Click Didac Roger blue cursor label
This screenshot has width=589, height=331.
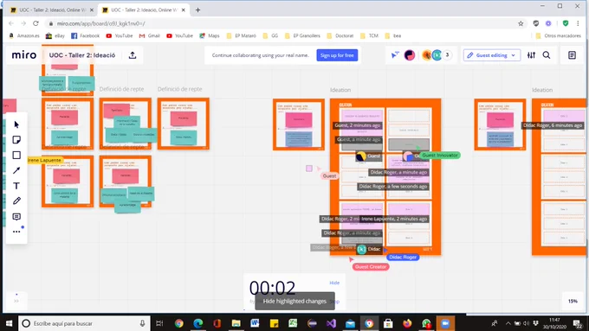tap(403, 258)
